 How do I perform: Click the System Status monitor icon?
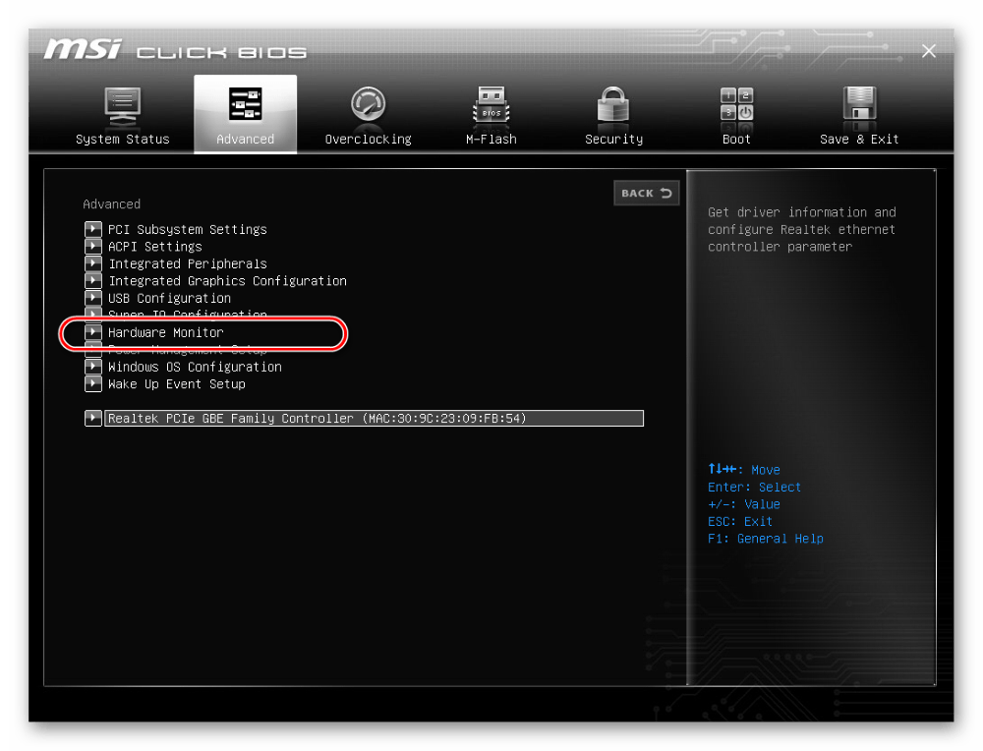coord(123,105)
